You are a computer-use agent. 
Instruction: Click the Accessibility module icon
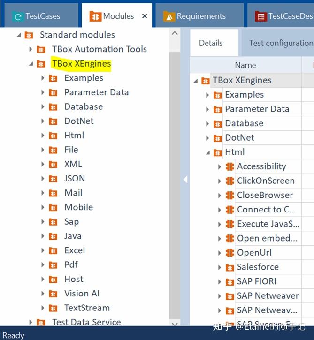tap(230, 166)
